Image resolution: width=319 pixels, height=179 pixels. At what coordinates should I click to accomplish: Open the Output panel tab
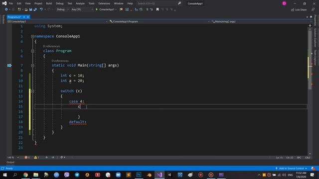[10, 163]
